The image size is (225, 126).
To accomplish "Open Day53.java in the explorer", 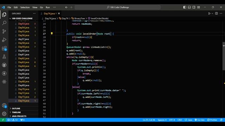I will point(24,24).
